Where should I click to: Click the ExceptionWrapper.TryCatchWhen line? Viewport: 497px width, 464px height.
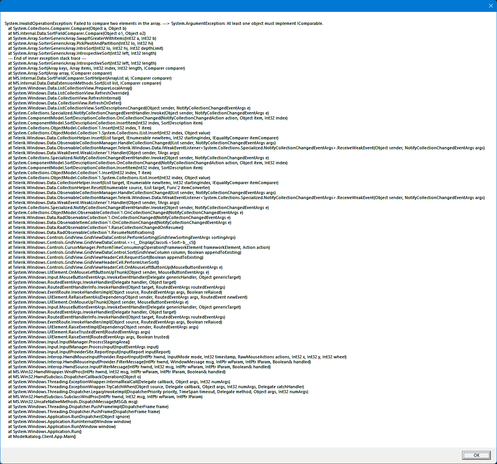(156, 387)
